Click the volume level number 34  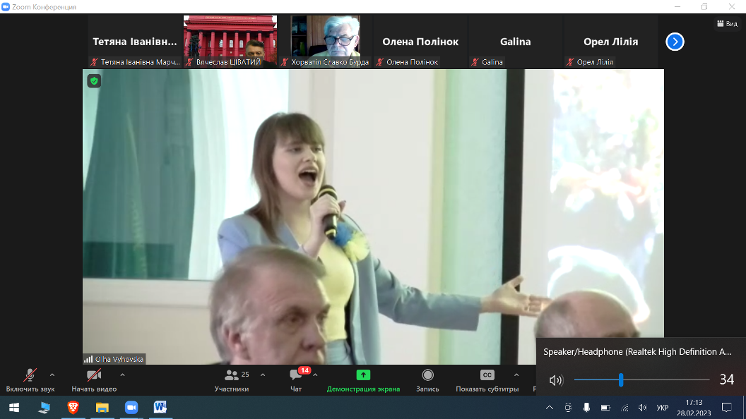tap(726, 379)
